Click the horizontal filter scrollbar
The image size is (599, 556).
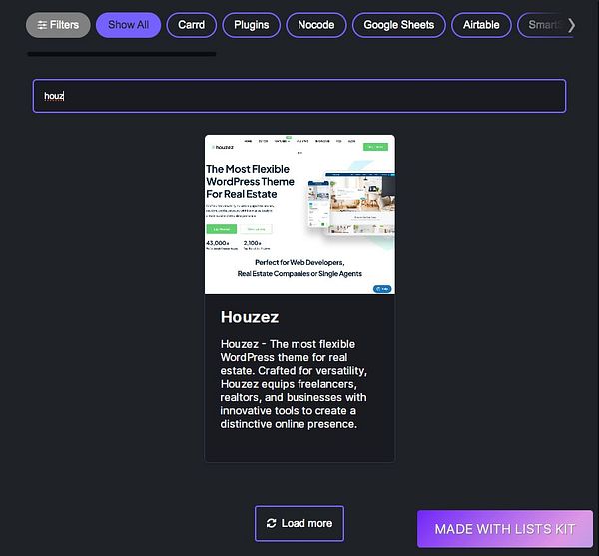[x=122, y=54]
